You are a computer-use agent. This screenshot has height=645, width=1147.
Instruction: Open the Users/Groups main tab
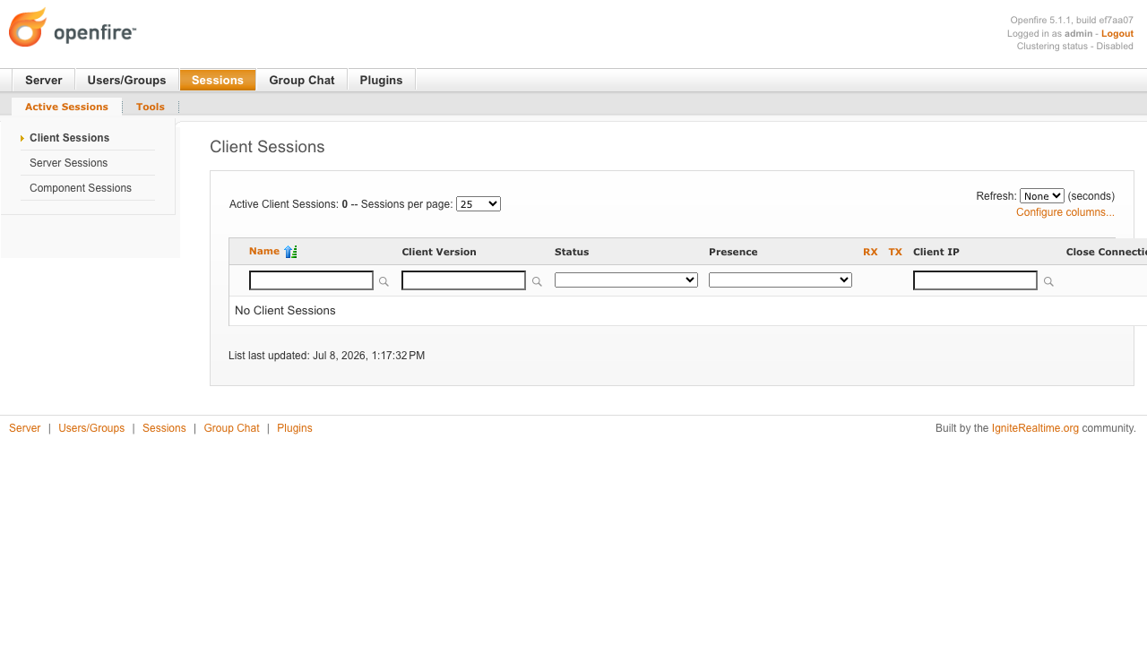coord(127,81)
